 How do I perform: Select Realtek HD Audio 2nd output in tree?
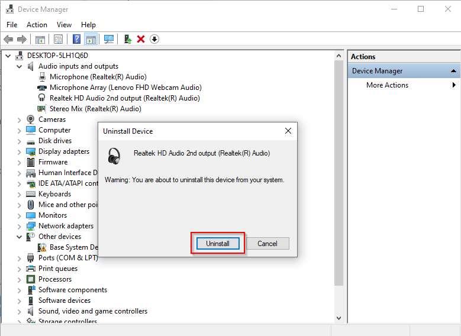coord(125,98)
